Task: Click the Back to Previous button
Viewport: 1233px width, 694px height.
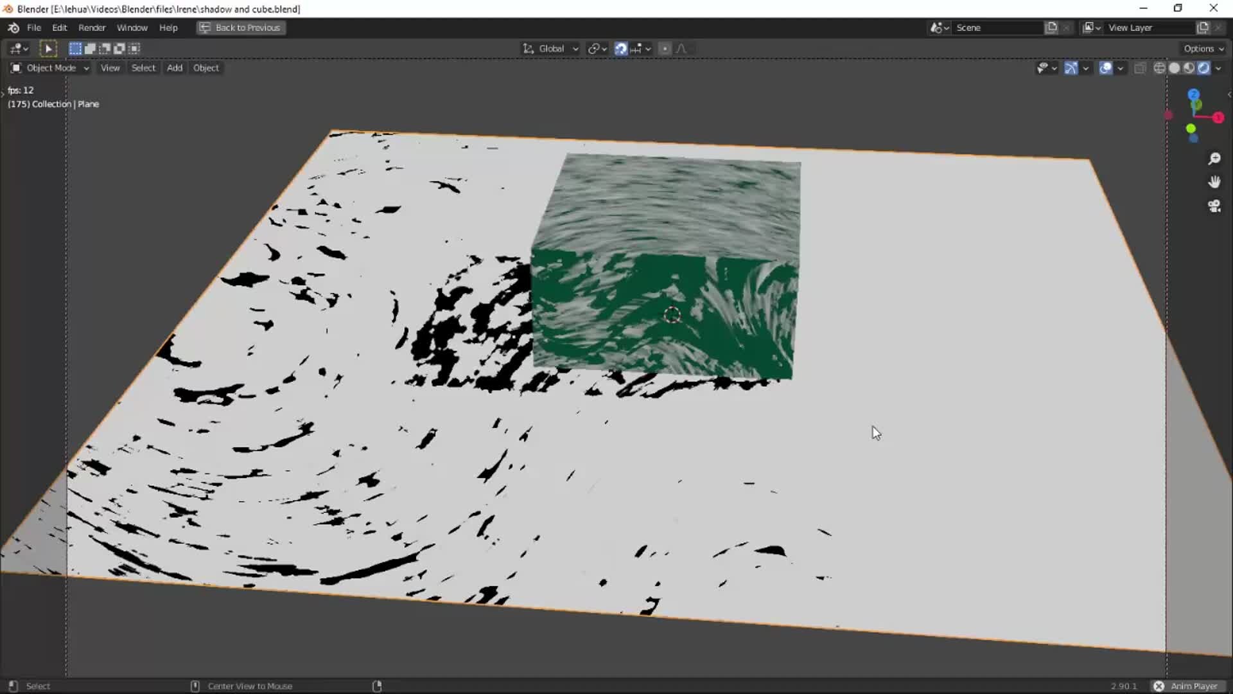Action: [x=241, y=28]
